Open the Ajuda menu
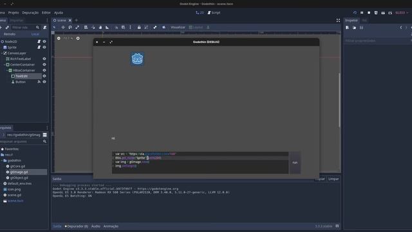Image resolution: width=412 pixels, height=232 pixels. point(59,13)
